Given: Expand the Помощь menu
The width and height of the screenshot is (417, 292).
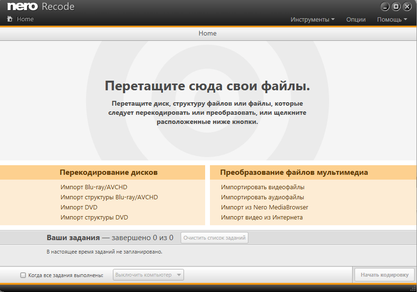Looking at the screenshot, I should (x=392, y=20).
